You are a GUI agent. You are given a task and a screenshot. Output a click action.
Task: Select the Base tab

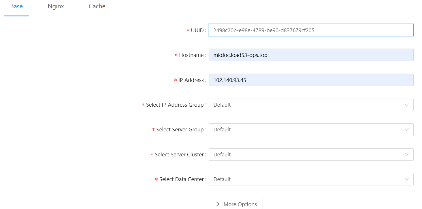click(16, 6)
